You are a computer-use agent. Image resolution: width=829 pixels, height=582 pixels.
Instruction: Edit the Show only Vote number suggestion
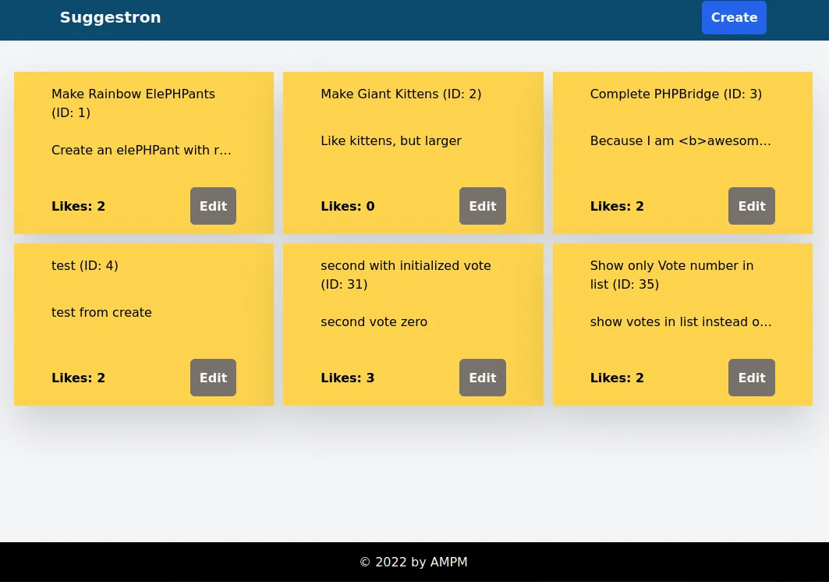(x=751, y=378)
